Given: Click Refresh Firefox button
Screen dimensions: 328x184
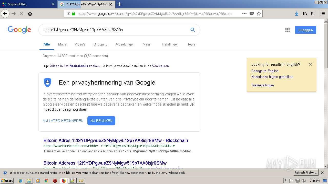Looking at the screenshot, I should tap(306, 172).
